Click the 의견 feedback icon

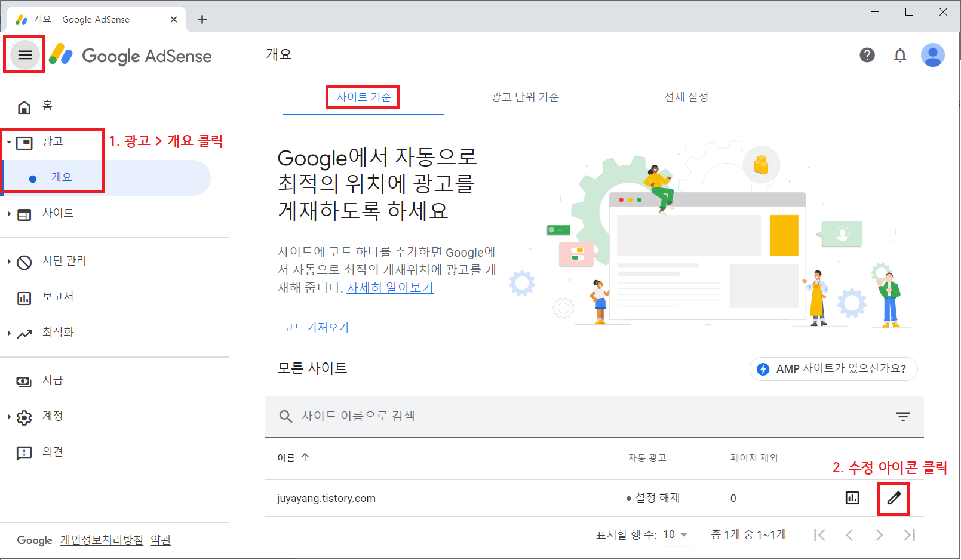(24, 453)
